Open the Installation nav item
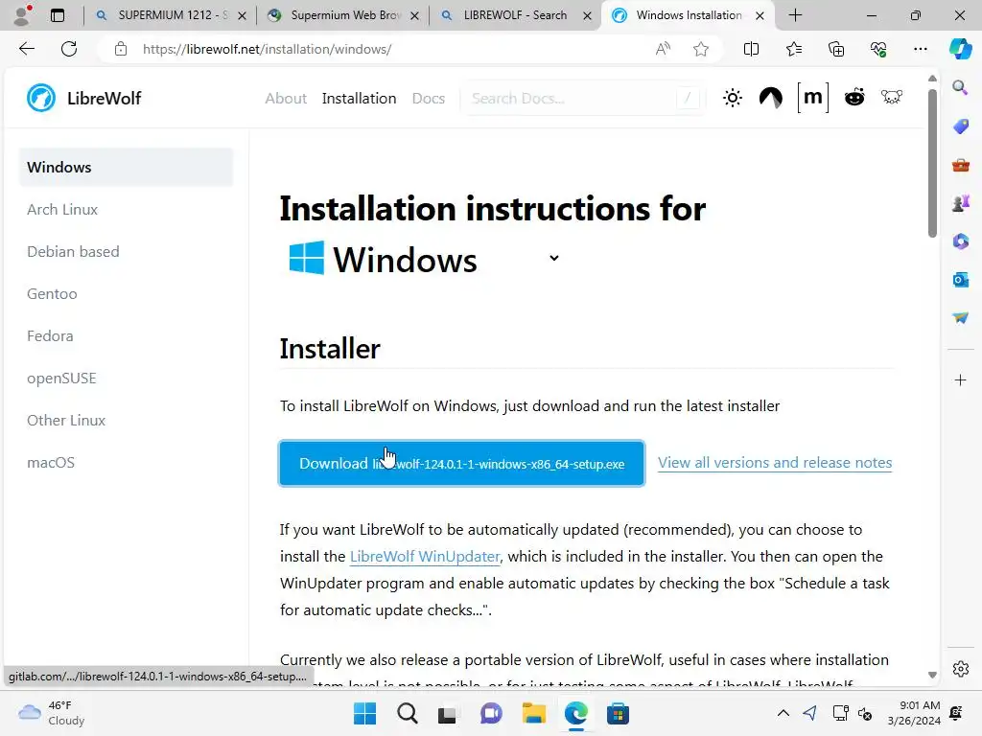 coord(359,99)
